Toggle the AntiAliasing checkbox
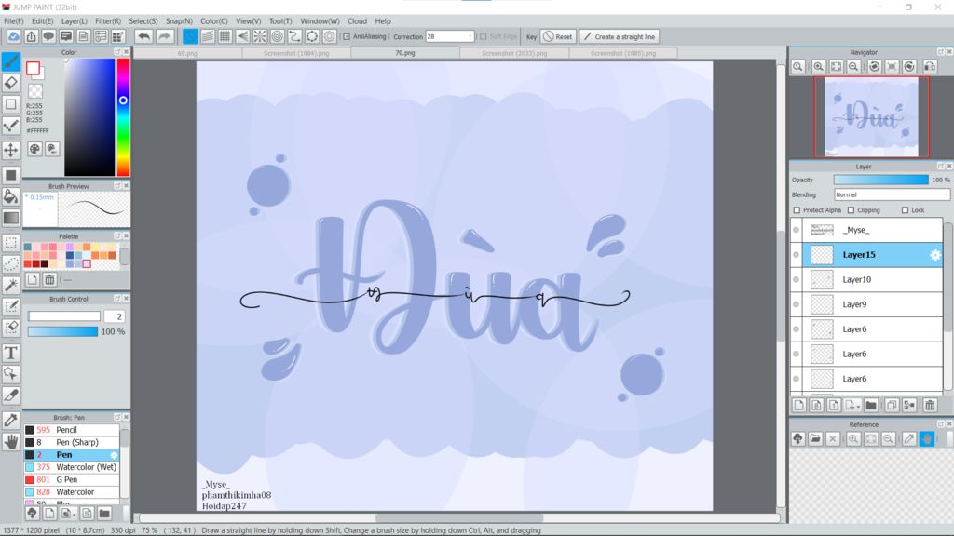Screen dimensions: 954x536 [x=347, y=36]
